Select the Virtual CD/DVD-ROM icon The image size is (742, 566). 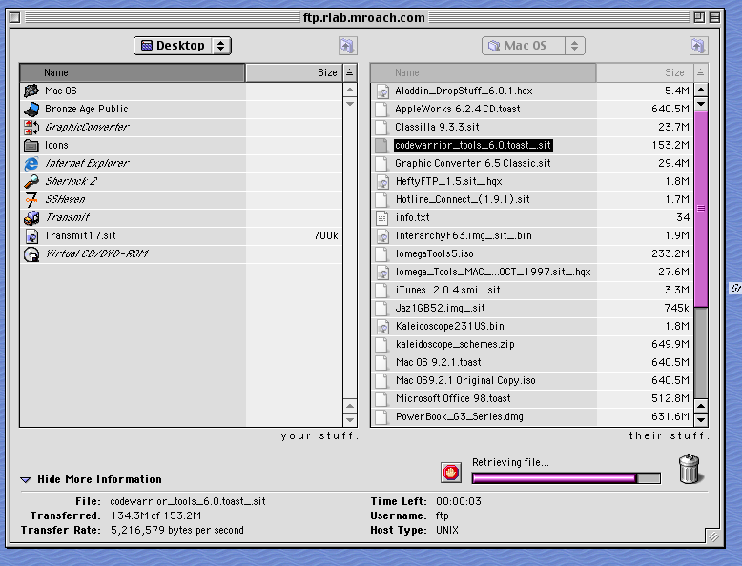coord(31,253)
